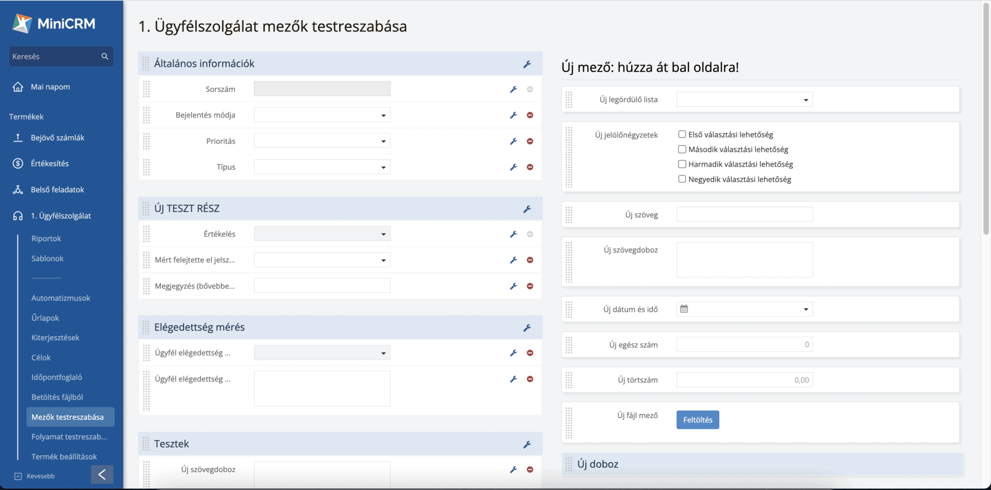Open wrench settings for Bejelentés módja

coord(513,115)
